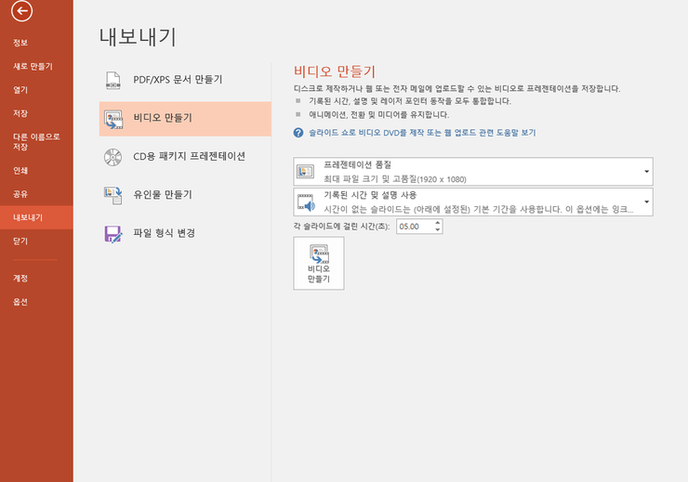Viewport: 688px width, 482px height.
Task: Select the 내보내기 sidebar item
Action: (36, 217)
